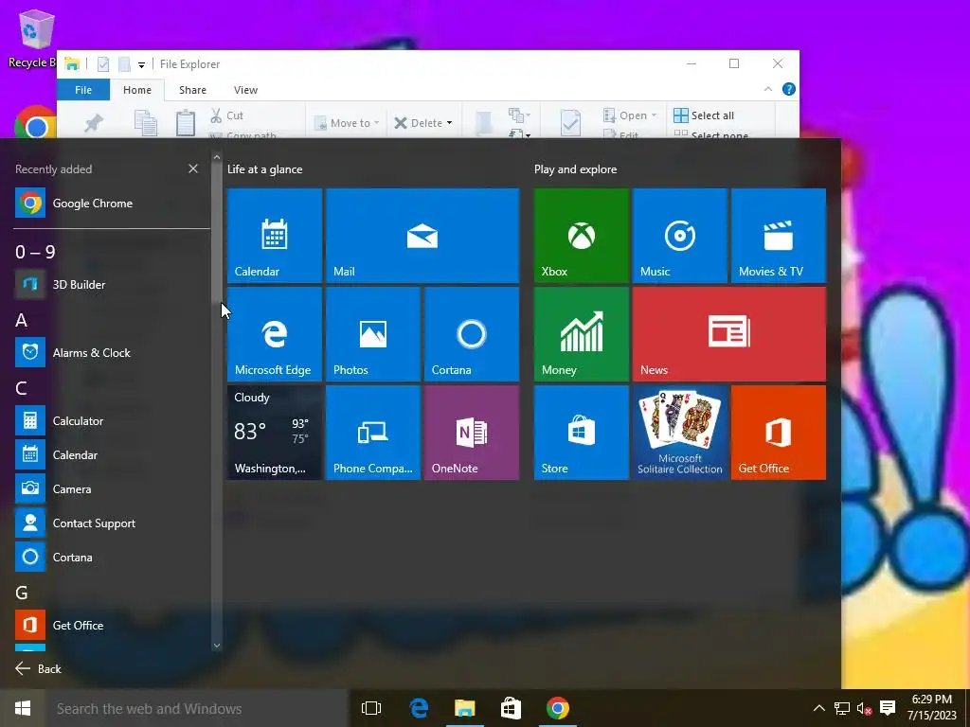Switch to Home tab in File Explorer
Viewport: 970px width, 727px height.
137,90
